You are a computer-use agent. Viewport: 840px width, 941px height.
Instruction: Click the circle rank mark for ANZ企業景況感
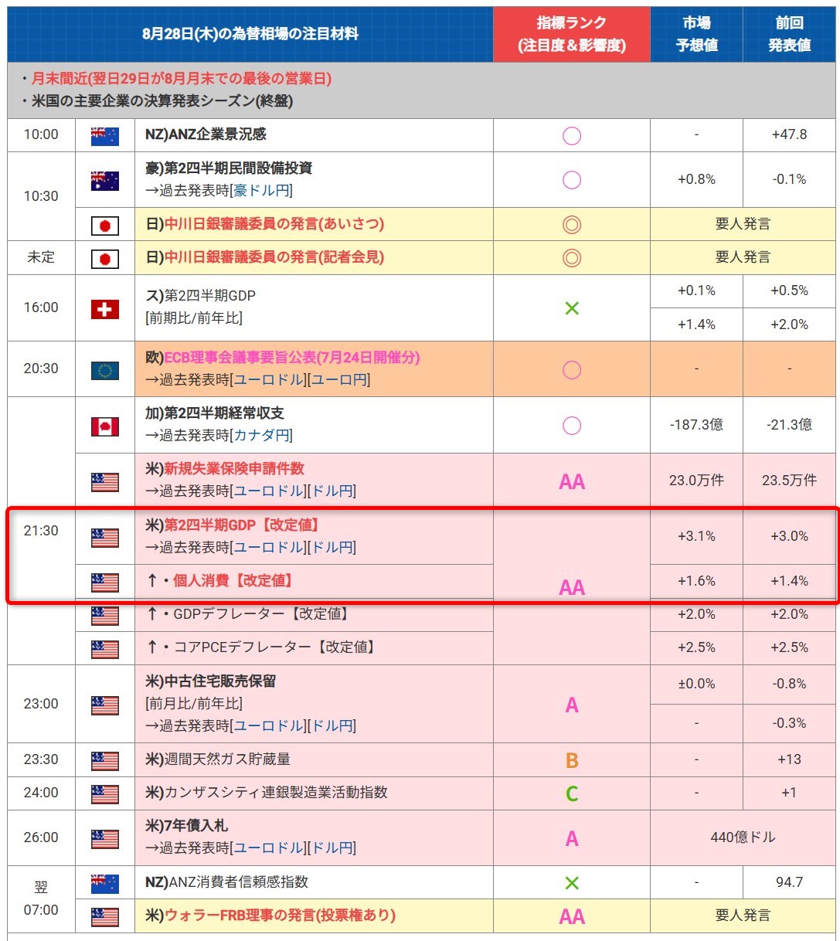tap(572, 136)
